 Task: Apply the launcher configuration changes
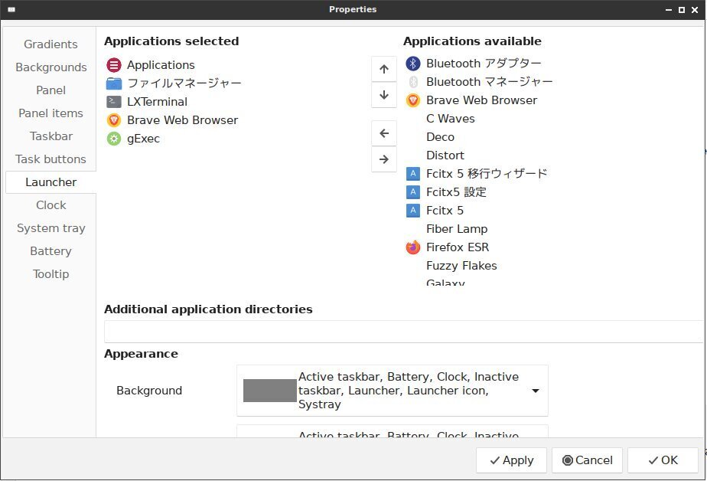coord(510,460)
